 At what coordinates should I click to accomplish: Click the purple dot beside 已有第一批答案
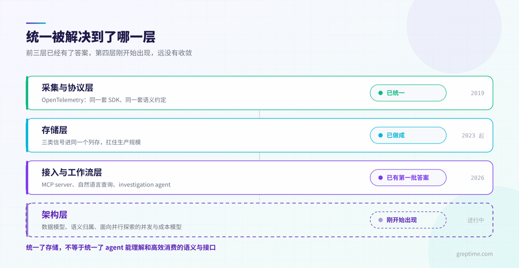[x=380, y=178]
